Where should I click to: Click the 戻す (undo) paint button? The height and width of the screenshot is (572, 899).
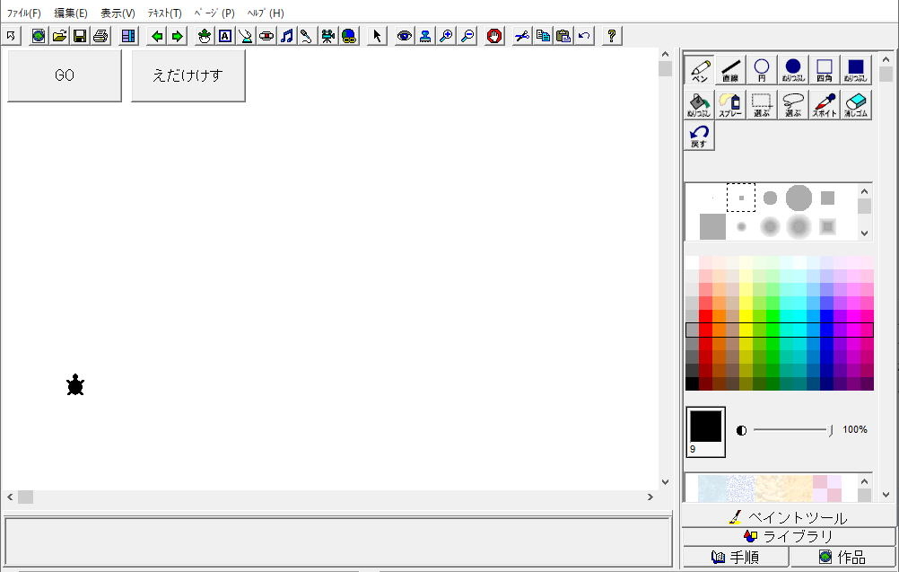pyautogui.click(x=699, y=136)
